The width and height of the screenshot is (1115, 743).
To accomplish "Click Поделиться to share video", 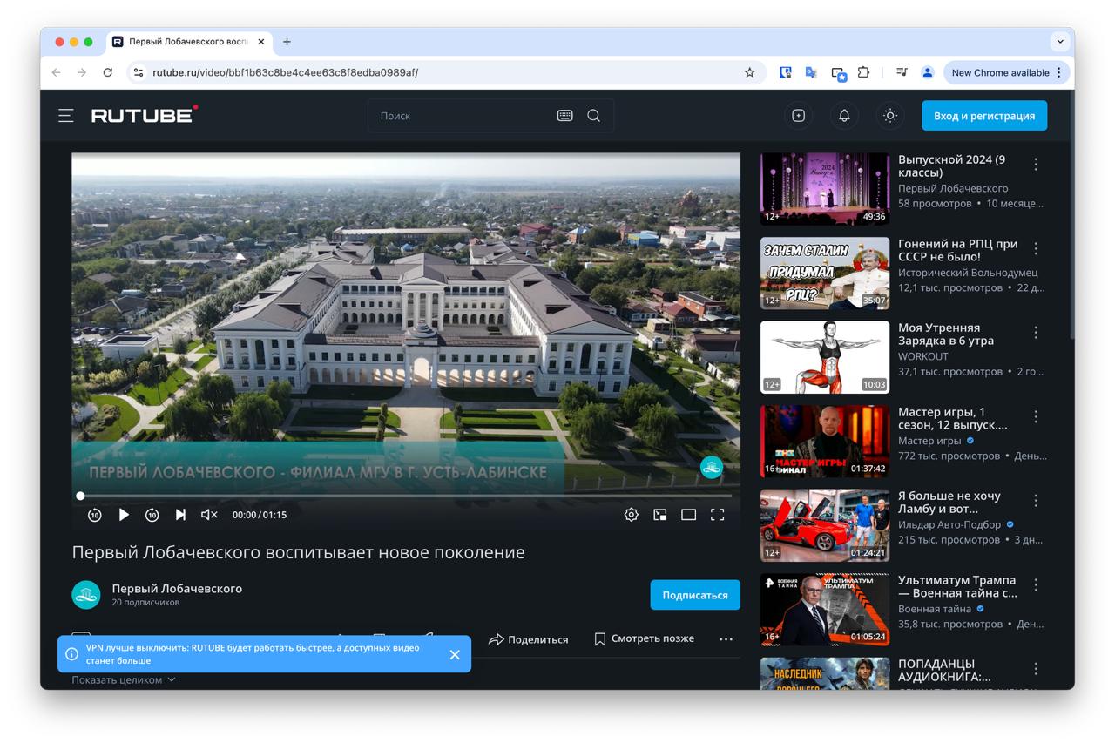I will click(x=529, y=639).
